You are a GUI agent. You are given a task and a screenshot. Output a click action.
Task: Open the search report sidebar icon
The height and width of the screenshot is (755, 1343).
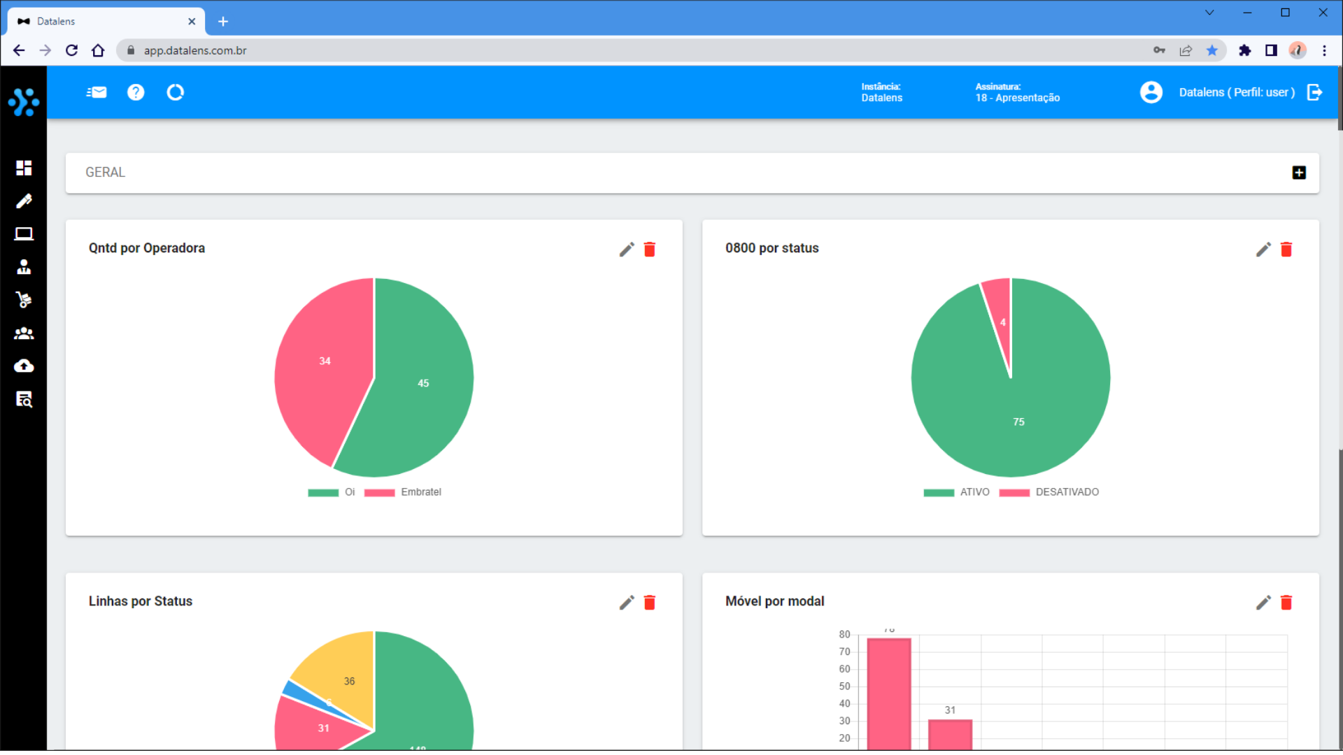(24, 399)
